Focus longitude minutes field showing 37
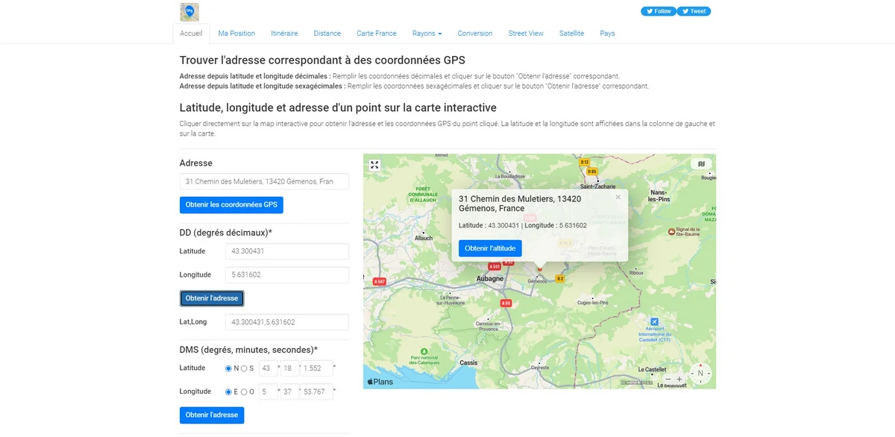Screen dimensions: 895x437 (289, 392)
